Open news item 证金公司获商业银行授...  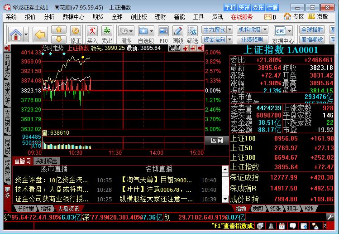[x=52, y=199]
